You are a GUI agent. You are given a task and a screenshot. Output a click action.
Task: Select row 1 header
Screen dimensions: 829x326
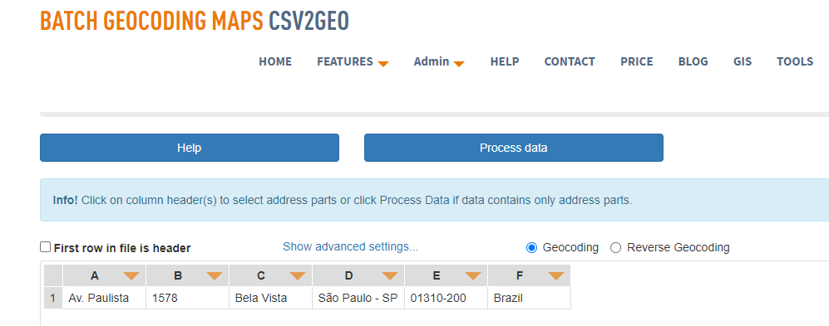53,298
